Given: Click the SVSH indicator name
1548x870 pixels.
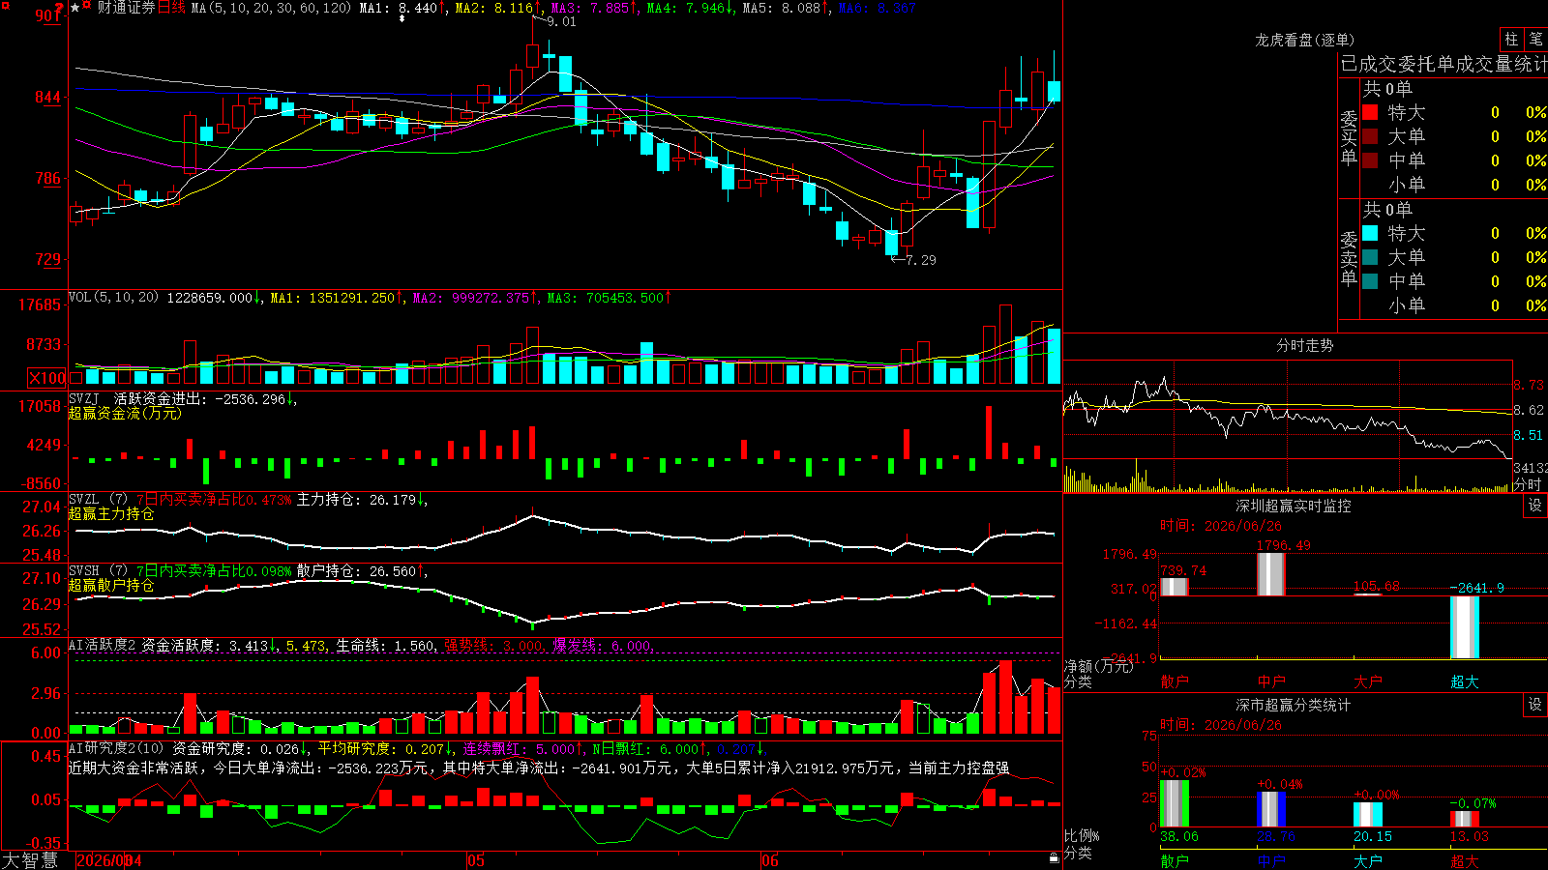Looking at the screenshot, I should point(84,570).
